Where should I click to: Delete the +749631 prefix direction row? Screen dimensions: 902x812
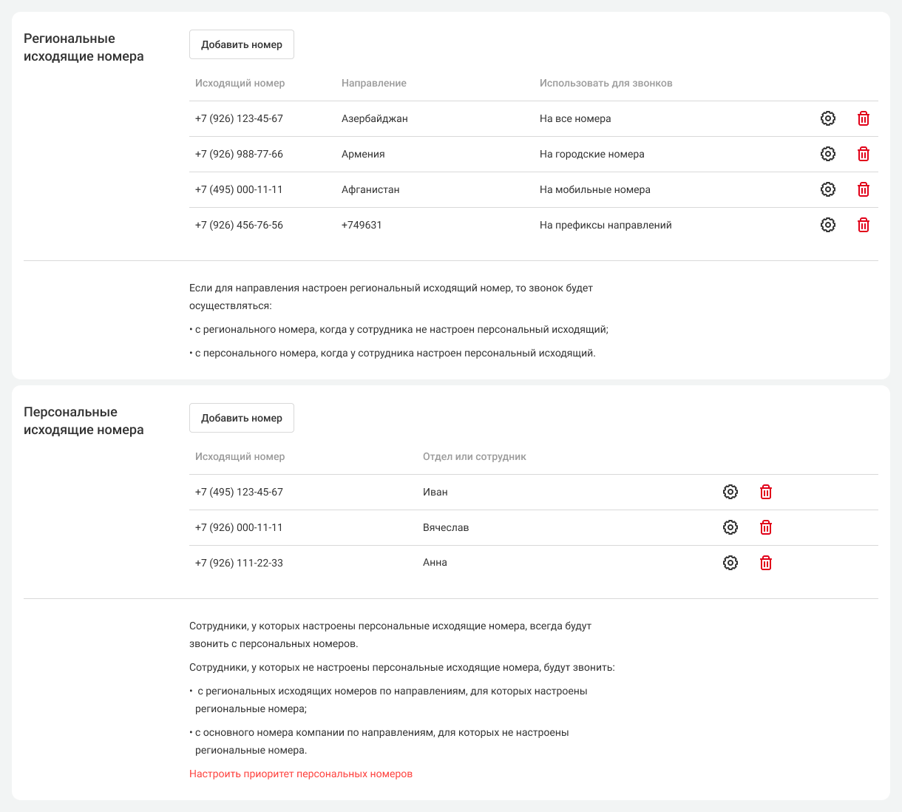[863, 225]
